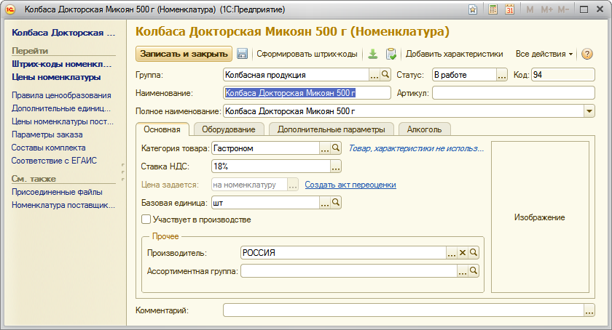This screenshot has height=330, width=612.
Task: Open Номенклатура поставщиков in sidebar
Action: coord(63,205)
